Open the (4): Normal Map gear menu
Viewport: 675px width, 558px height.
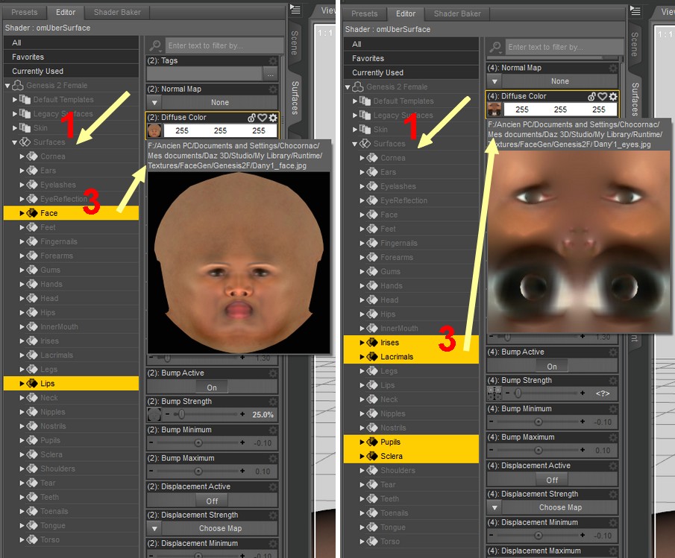[x=613, y=68]
